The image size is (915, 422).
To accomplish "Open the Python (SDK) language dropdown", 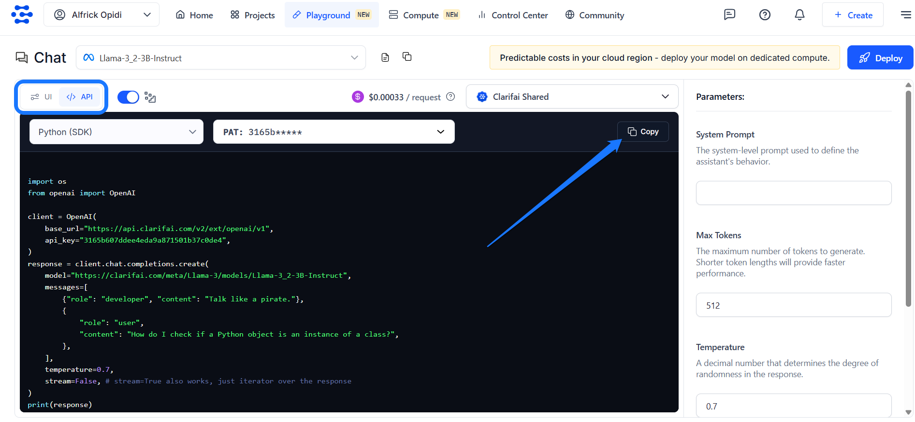I will (116, 132).
